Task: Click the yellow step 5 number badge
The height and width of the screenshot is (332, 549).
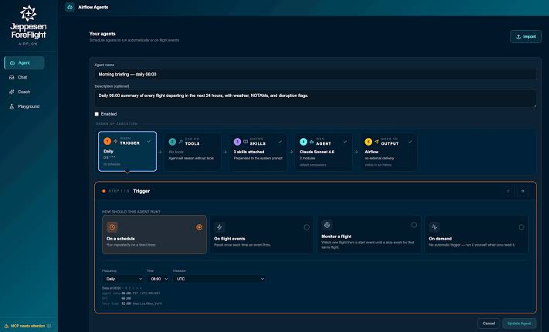Action: click(x=368, y=142)
